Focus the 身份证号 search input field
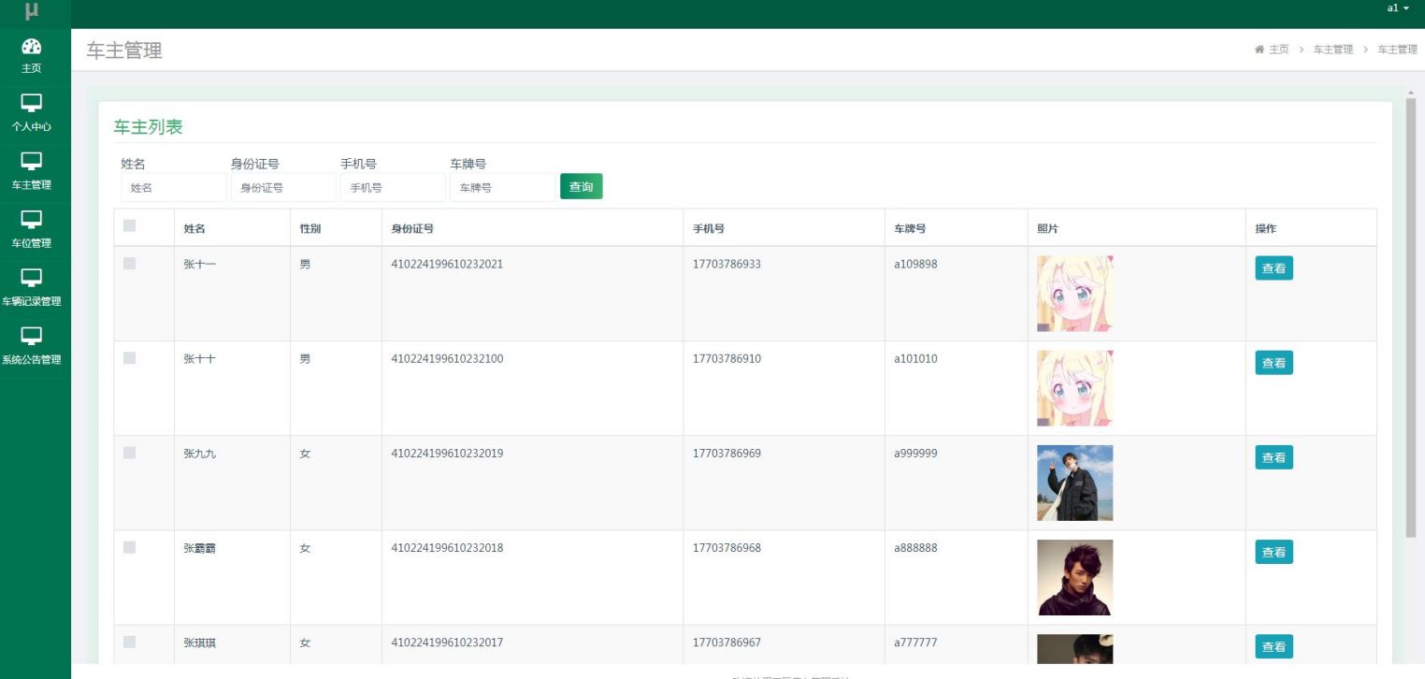The image size is (1425, 679). (283, 187)
